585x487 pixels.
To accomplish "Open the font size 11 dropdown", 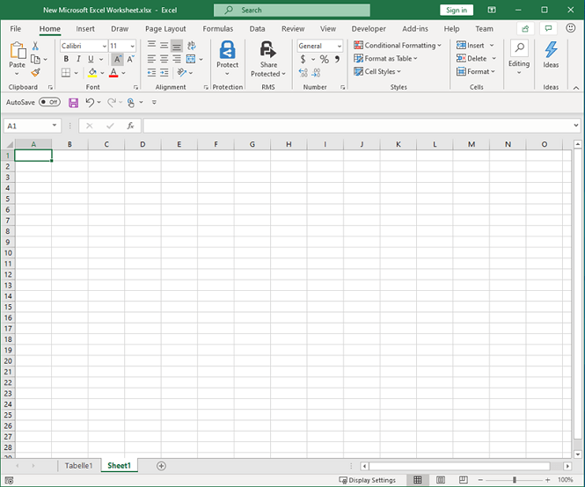I will pyautogui.click(x=133, y=47).
